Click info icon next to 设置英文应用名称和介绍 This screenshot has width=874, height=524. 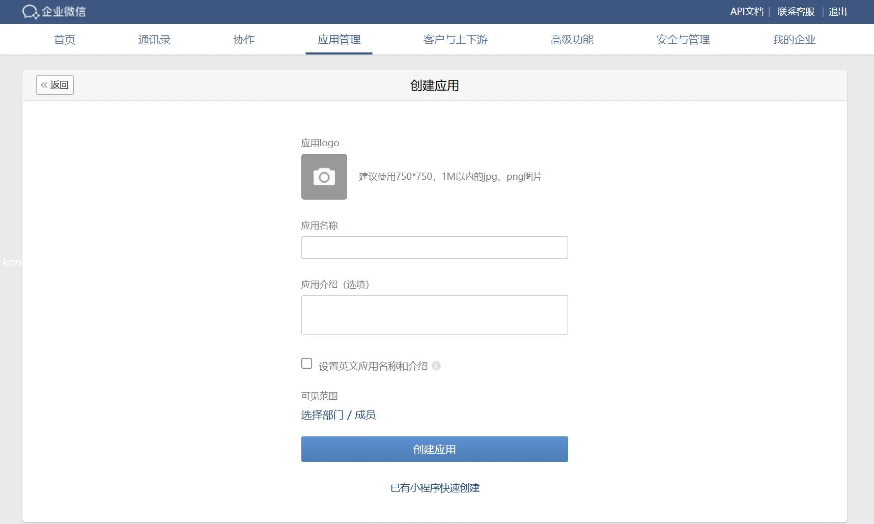click(x=436, y=366)
